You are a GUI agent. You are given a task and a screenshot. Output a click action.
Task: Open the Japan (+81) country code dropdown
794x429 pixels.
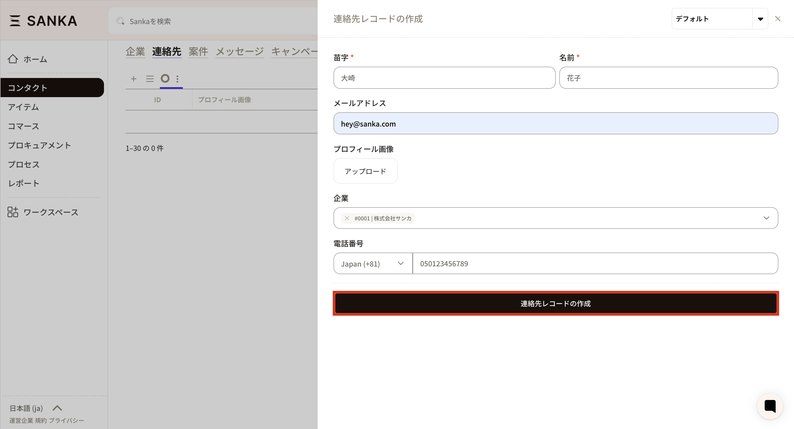point(373,264)
